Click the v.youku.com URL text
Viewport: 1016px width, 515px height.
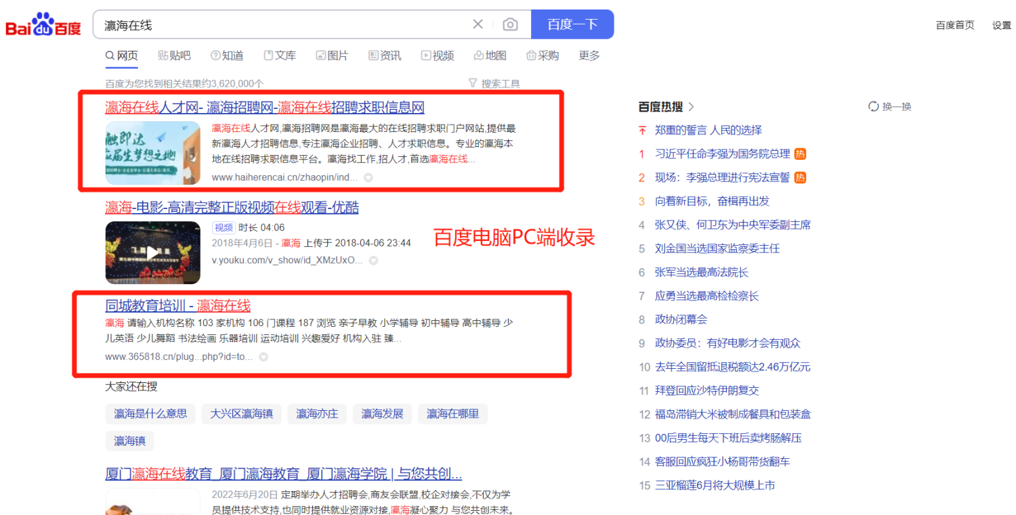(287, 260)
